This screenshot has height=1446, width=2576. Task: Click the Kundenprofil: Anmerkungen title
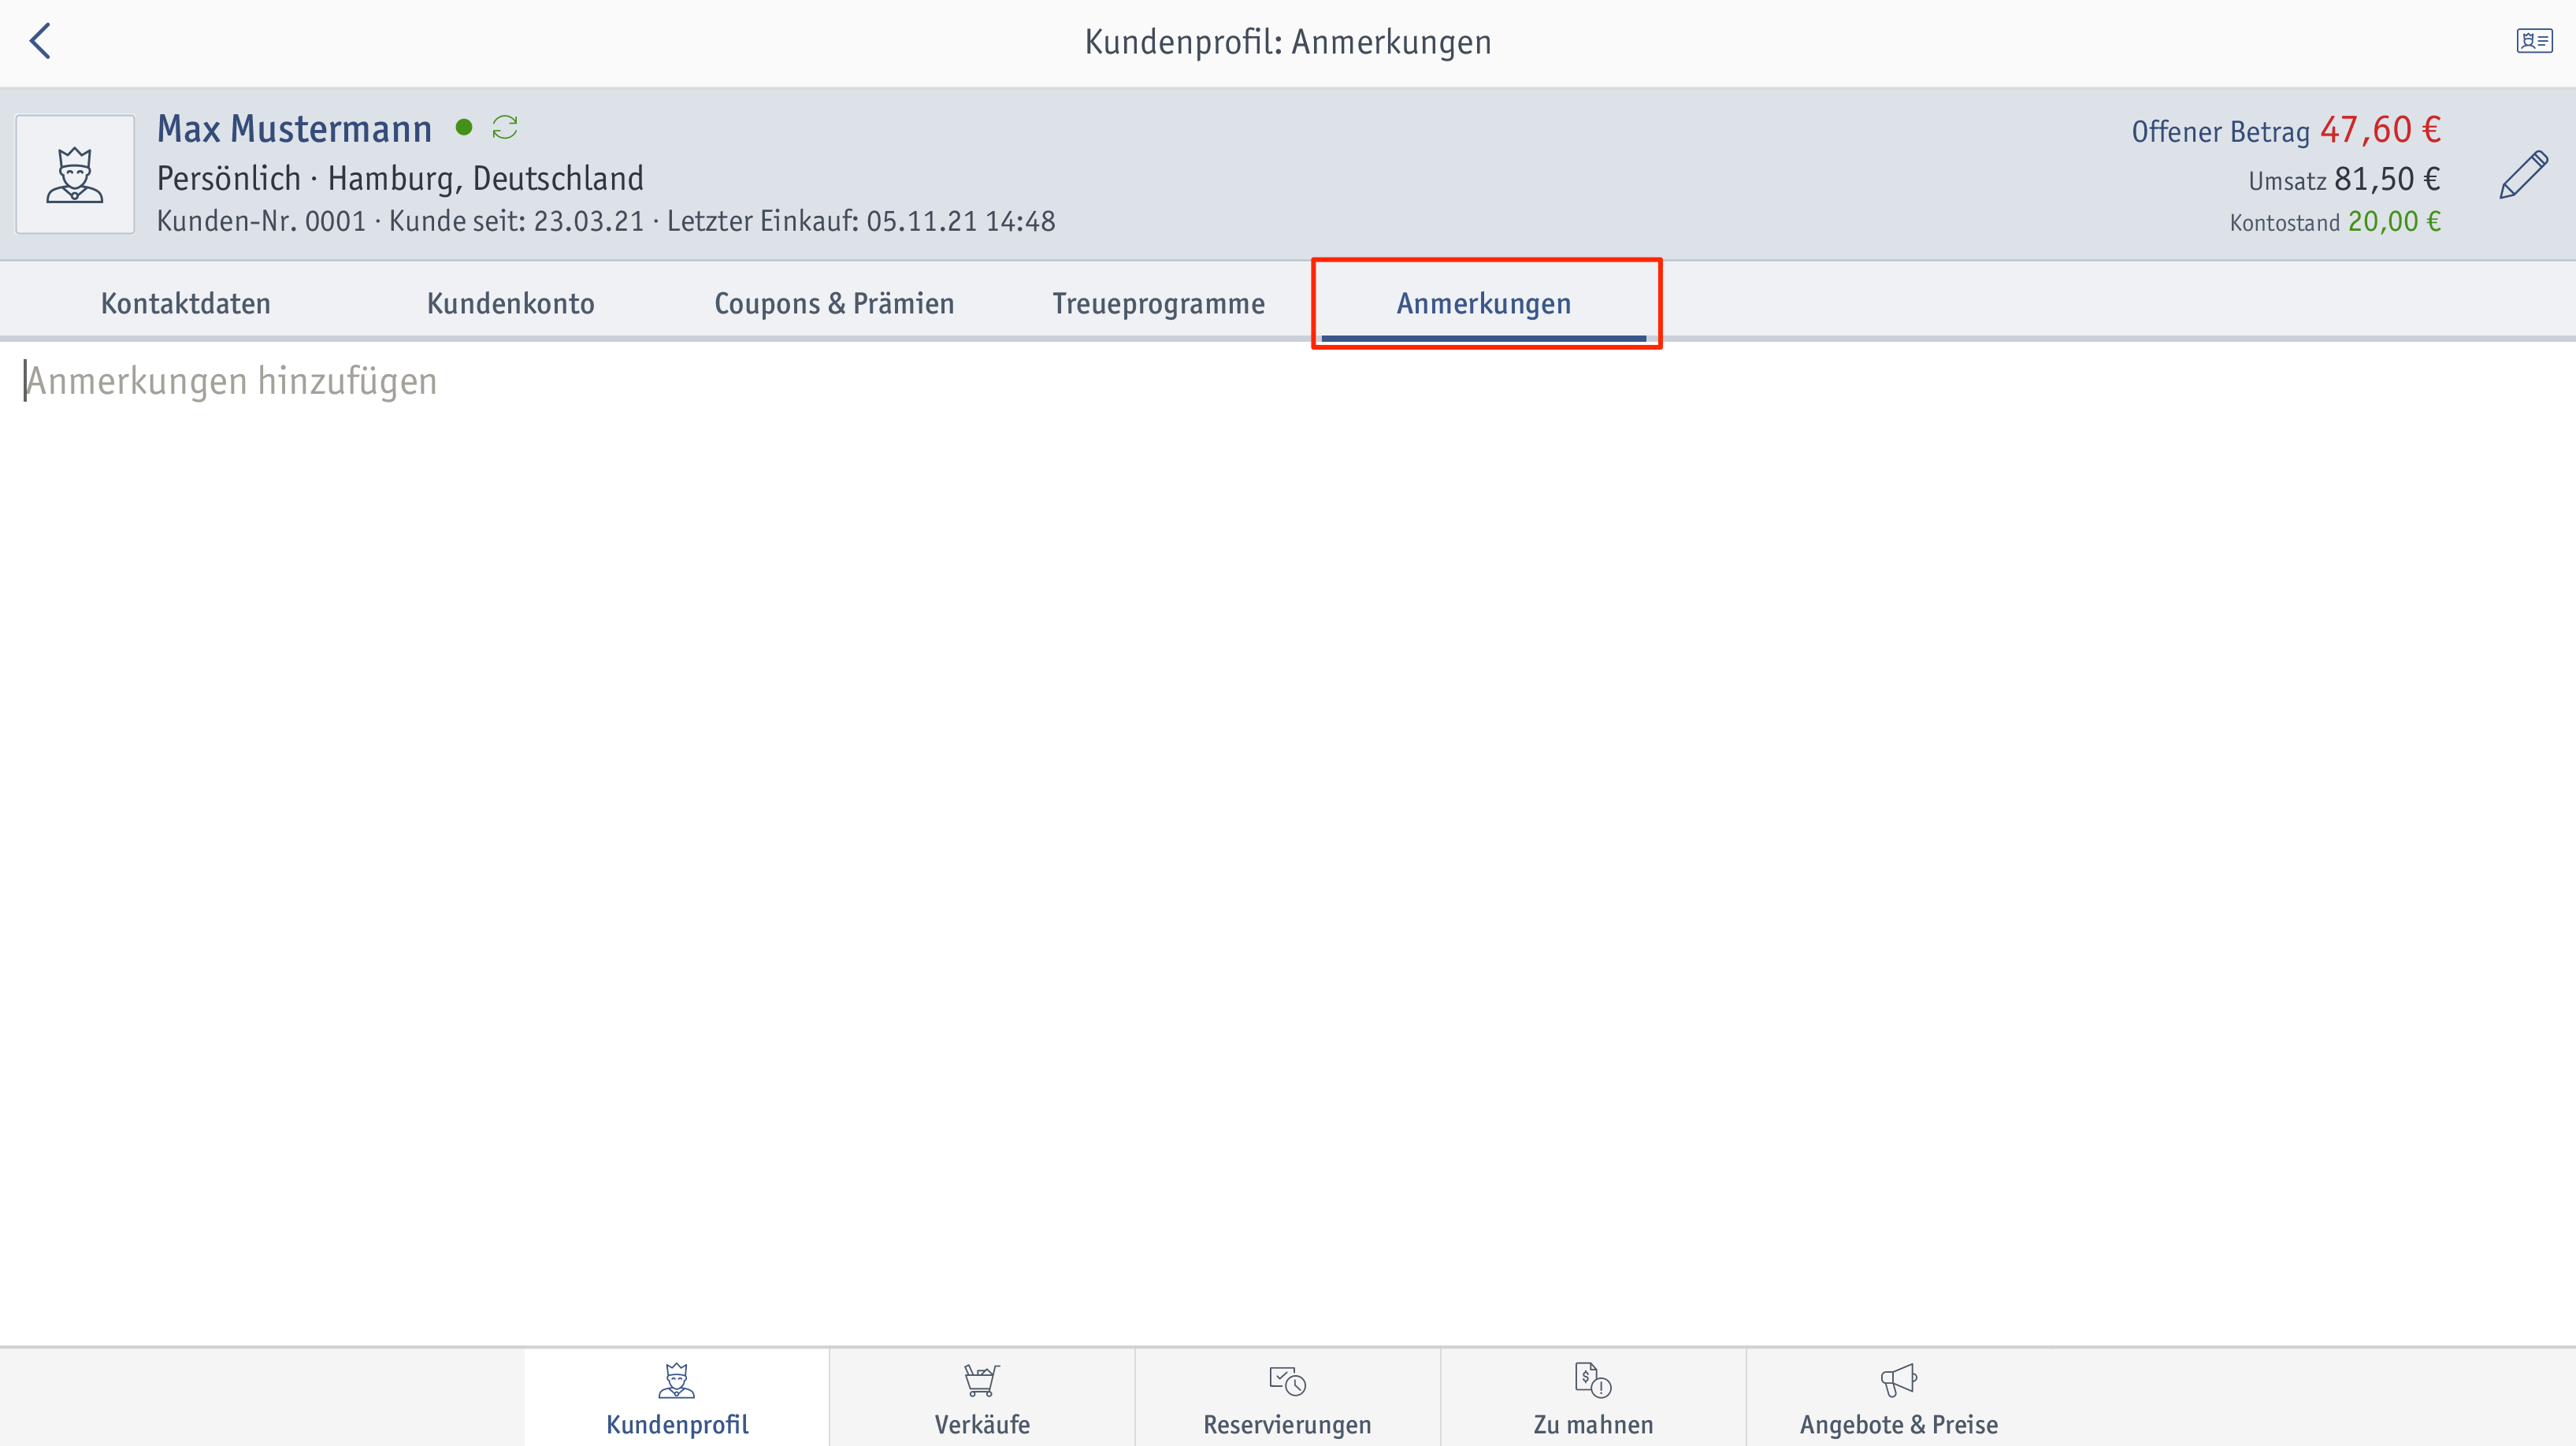click(x=1288, y=42)
